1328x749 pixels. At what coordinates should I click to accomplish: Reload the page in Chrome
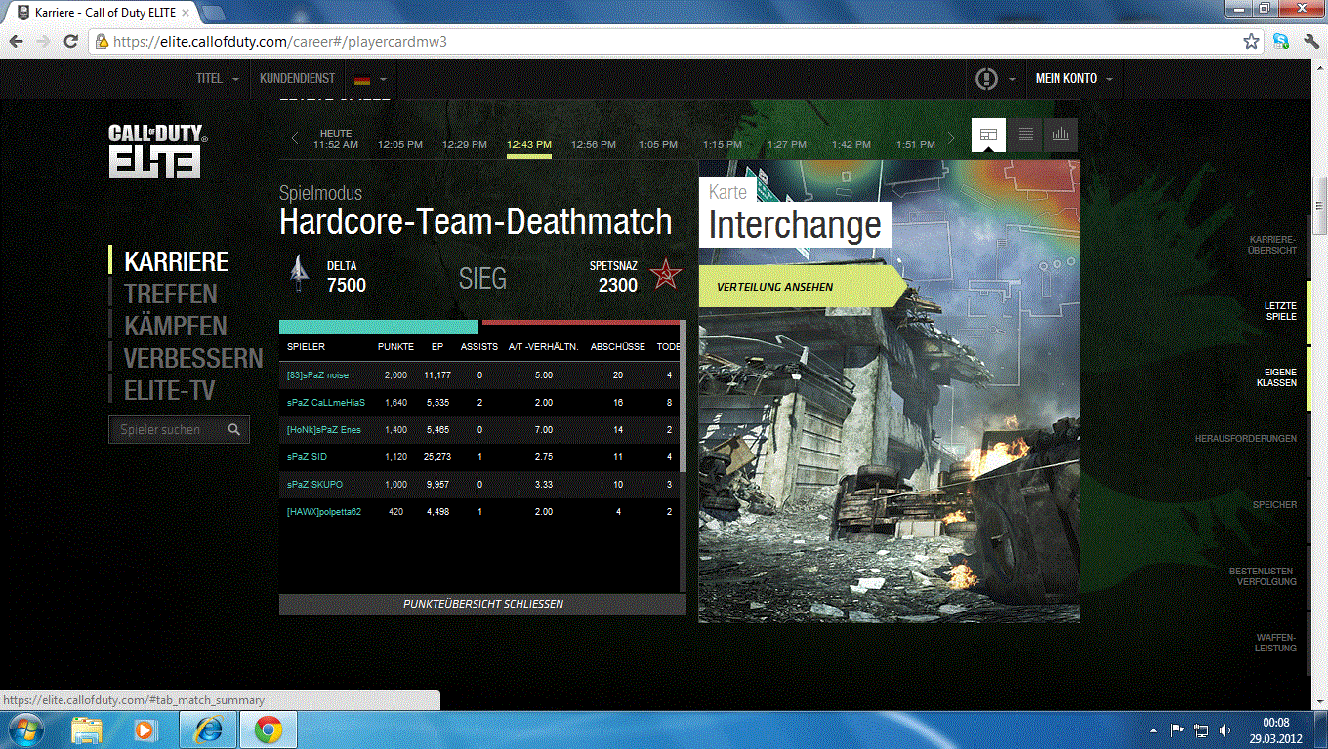70,42
